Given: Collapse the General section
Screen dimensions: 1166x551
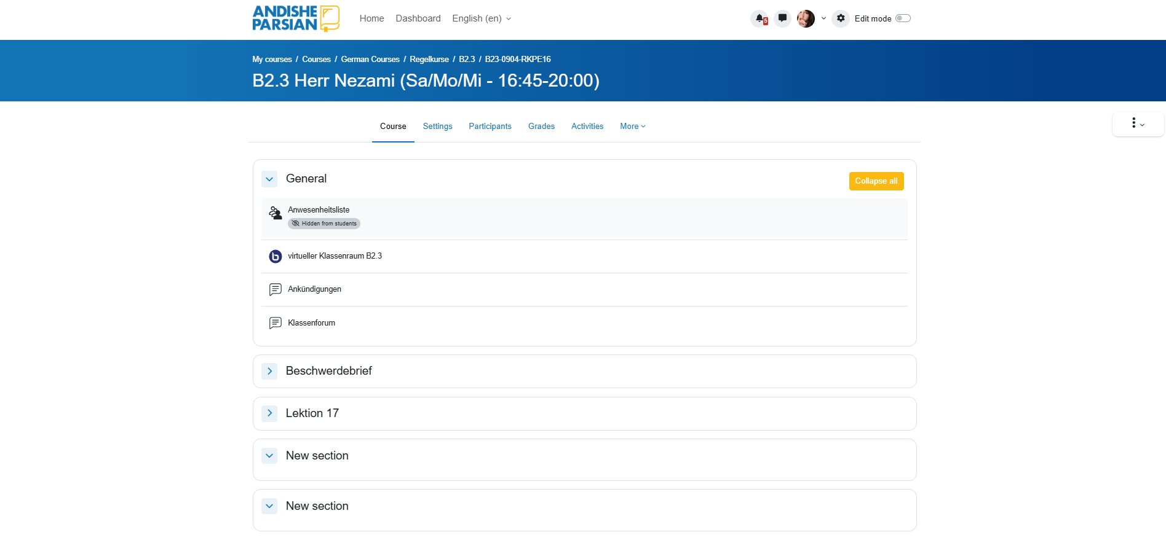Looking at the screenshot, I should tap(269, 179).
